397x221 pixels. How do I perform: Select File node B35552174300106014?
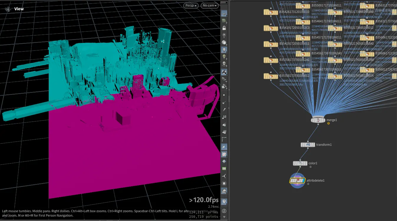coord(335,76)
